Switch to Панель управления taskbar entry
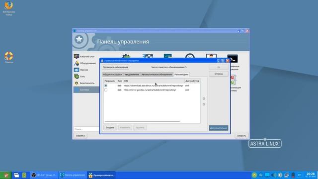 tap(73, 175)
